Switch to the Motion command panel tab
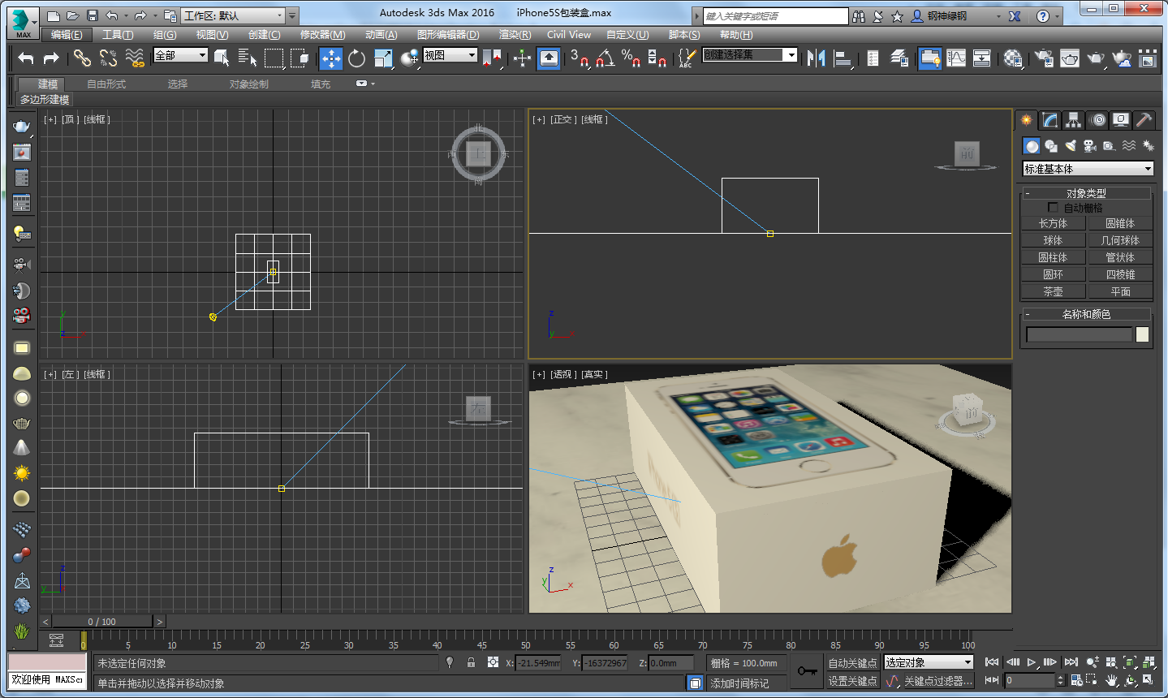The height and width of the screenshot is (698, 1168). click(1098, 120)
